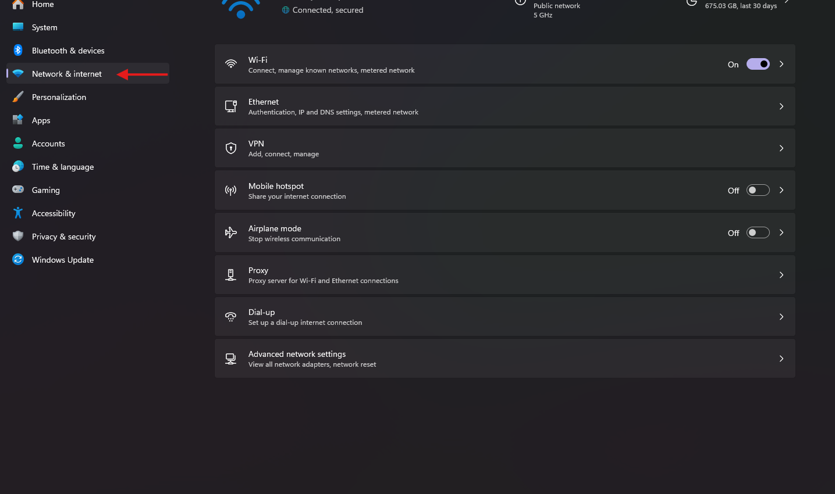Open Accounts settings

click(x=48, y=143)
